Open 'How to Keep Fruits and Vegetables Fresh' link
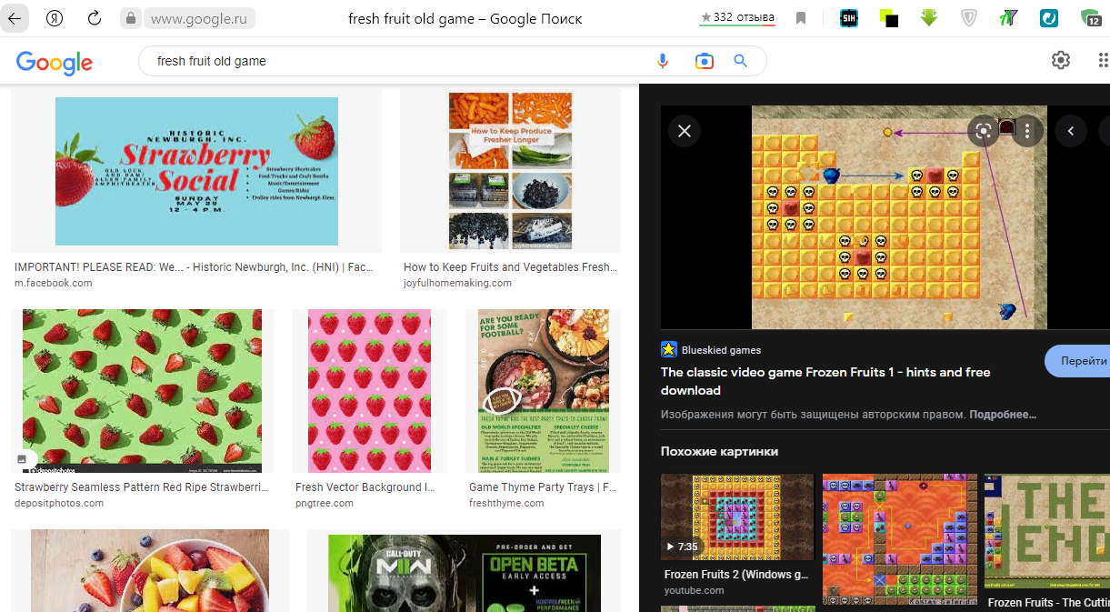Screen dimensions: 1110x612 click(510, 267)
